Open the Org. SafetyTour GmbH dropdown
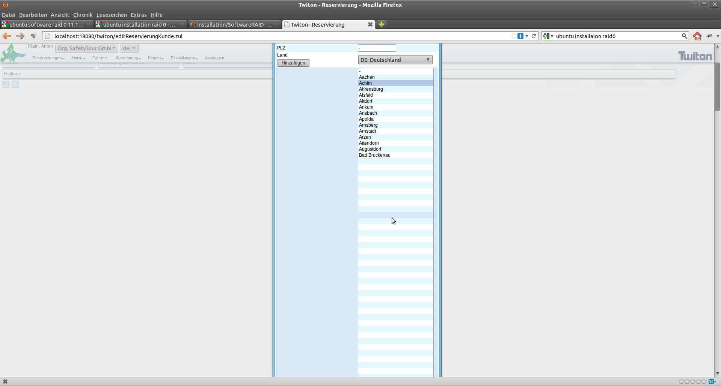Screen dimensions: 721x386 (x=86, y=48)
